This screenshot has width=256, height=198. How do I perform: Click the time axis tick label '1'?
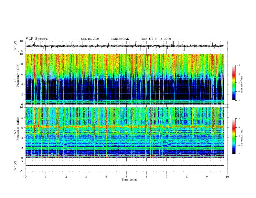[46, 177]
